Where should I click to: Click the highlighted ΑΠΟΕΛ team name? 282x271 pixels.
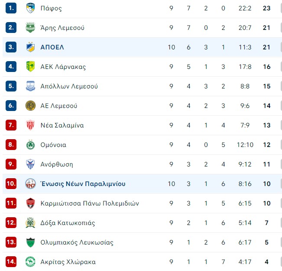click(52, 47)
